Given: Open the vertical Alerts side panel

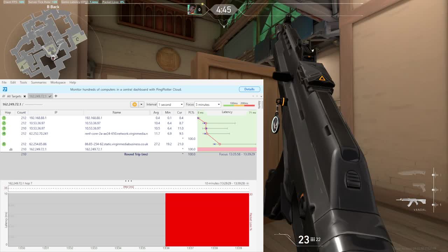Looking at the screenshot, I should (x=259, y=105).
